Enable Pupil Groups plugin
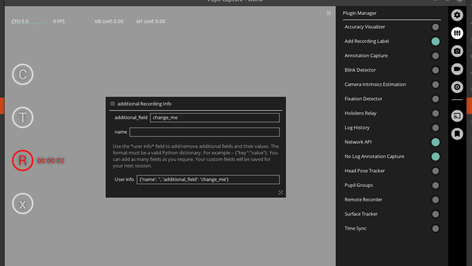This screenshot has width=472, height=266. (436, 185)
